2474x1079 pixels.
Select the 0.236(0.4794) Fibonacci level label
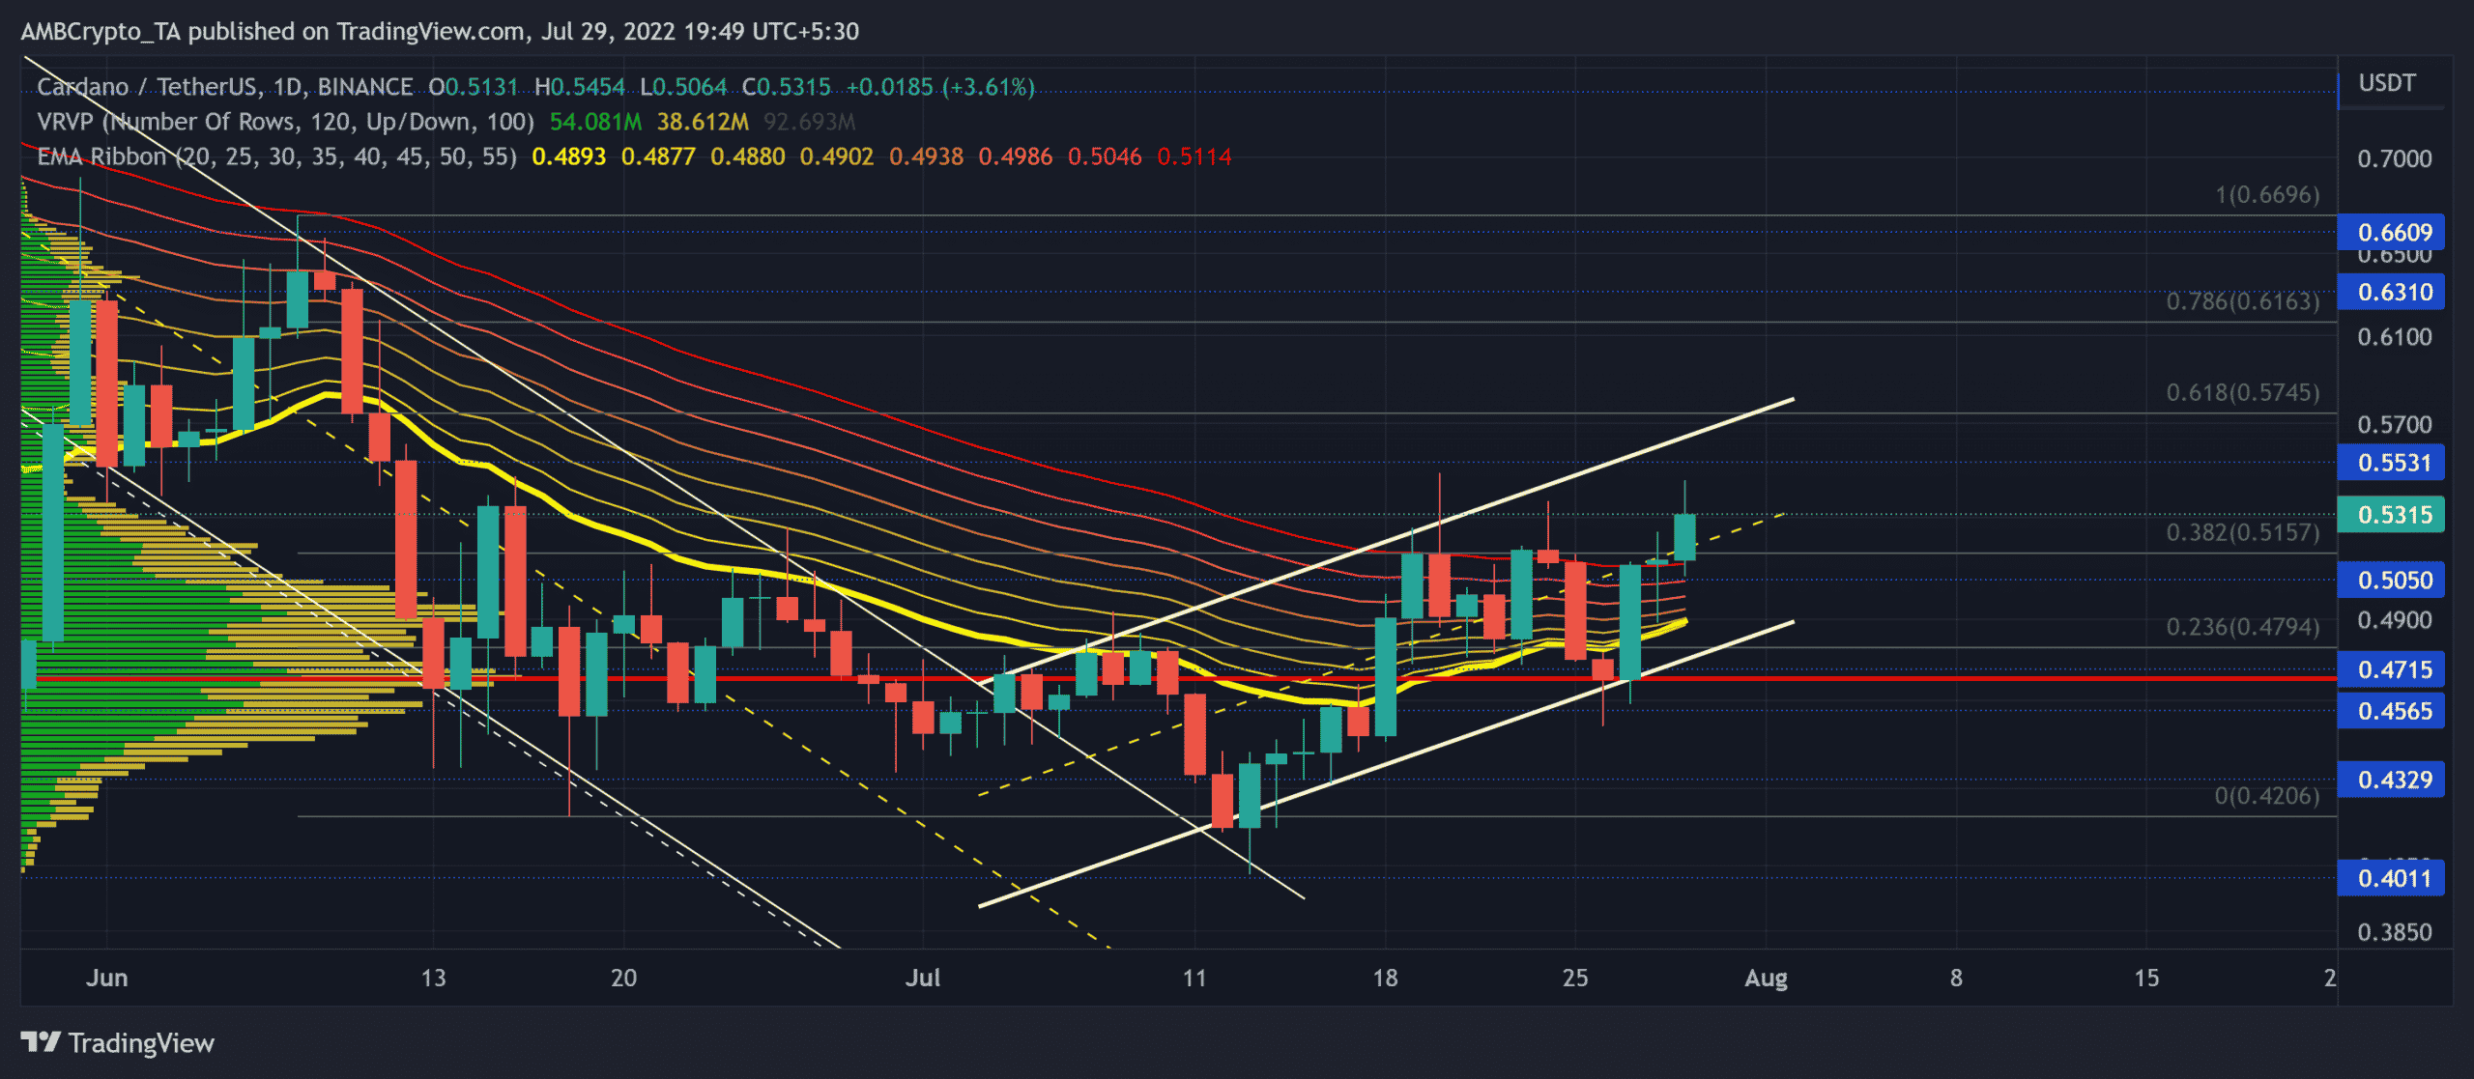tap(2242, 627)
